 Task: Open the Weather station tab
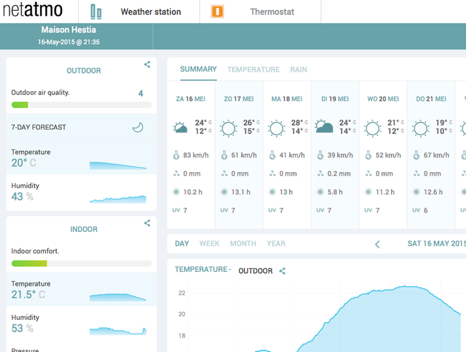[151, 12]
